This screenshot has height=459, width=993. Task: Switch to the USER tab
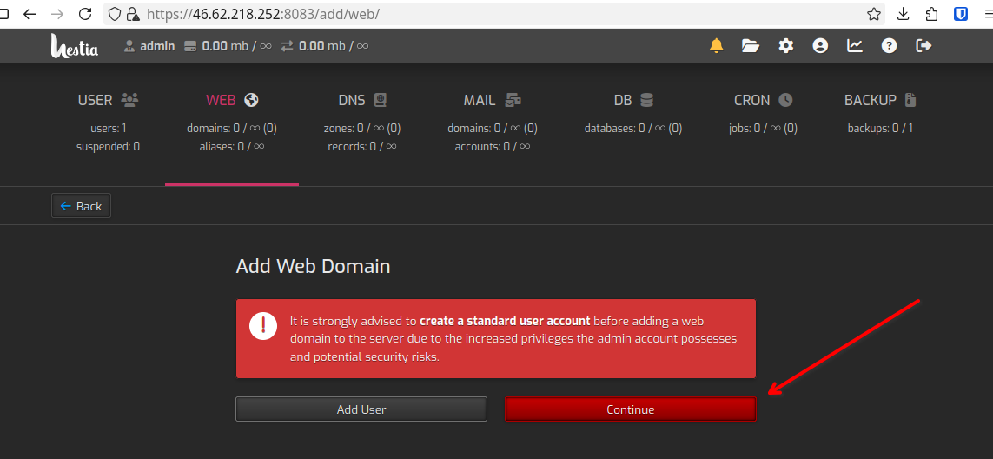tap(108, 100)
